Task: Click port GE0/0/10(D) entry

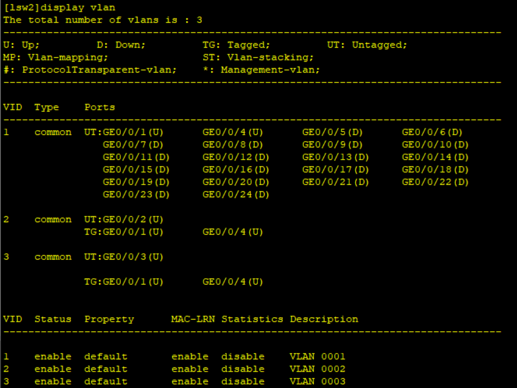Action: click(x=435, y=145)
